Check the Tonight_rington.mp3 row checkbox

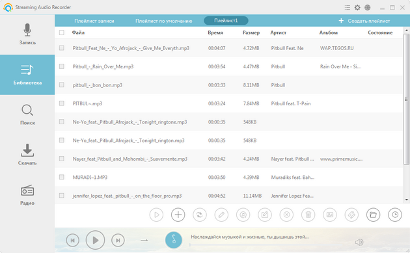[62, 140]
